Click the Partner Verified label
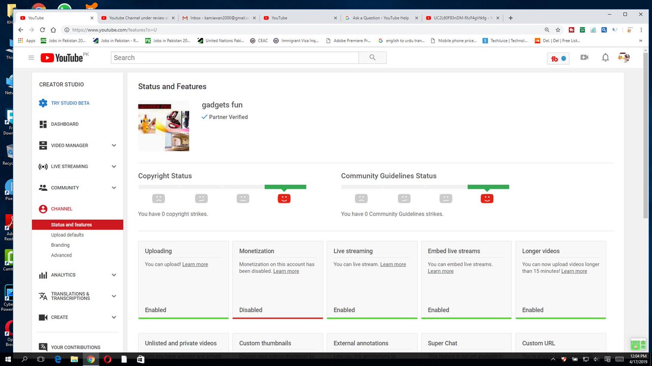The width and height of the screenshot is (652, 366). (x=228, y=117)
